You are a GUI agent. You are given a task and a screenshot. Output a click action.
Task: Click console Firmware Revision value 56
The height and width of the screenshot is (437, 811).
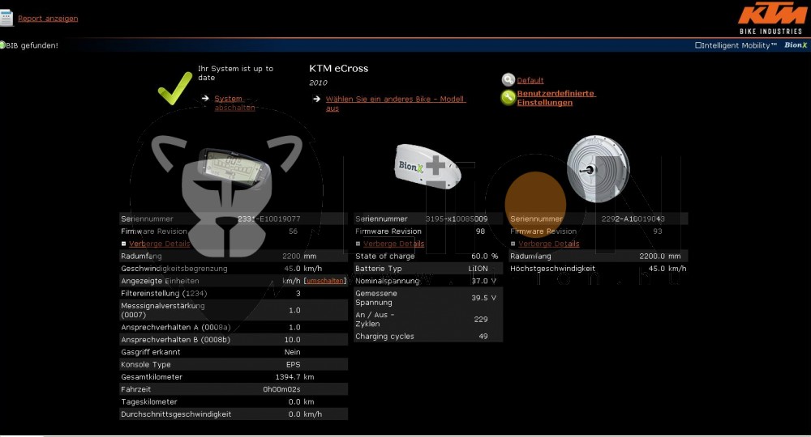[x=294, y=231]
